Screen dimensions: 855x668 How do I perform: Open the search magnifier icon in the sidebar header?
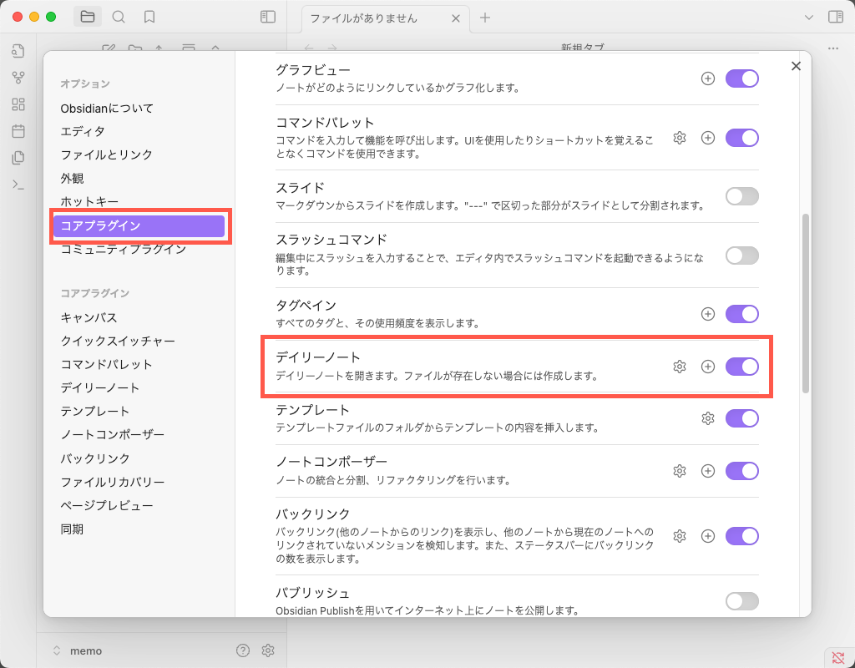point(119,17)
